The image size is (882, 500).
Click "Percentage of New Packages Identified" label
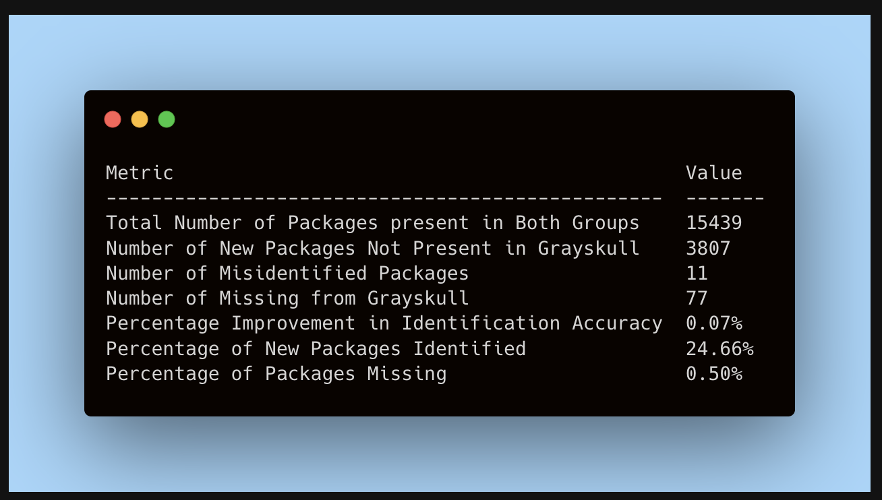click(x=316, y=349)
